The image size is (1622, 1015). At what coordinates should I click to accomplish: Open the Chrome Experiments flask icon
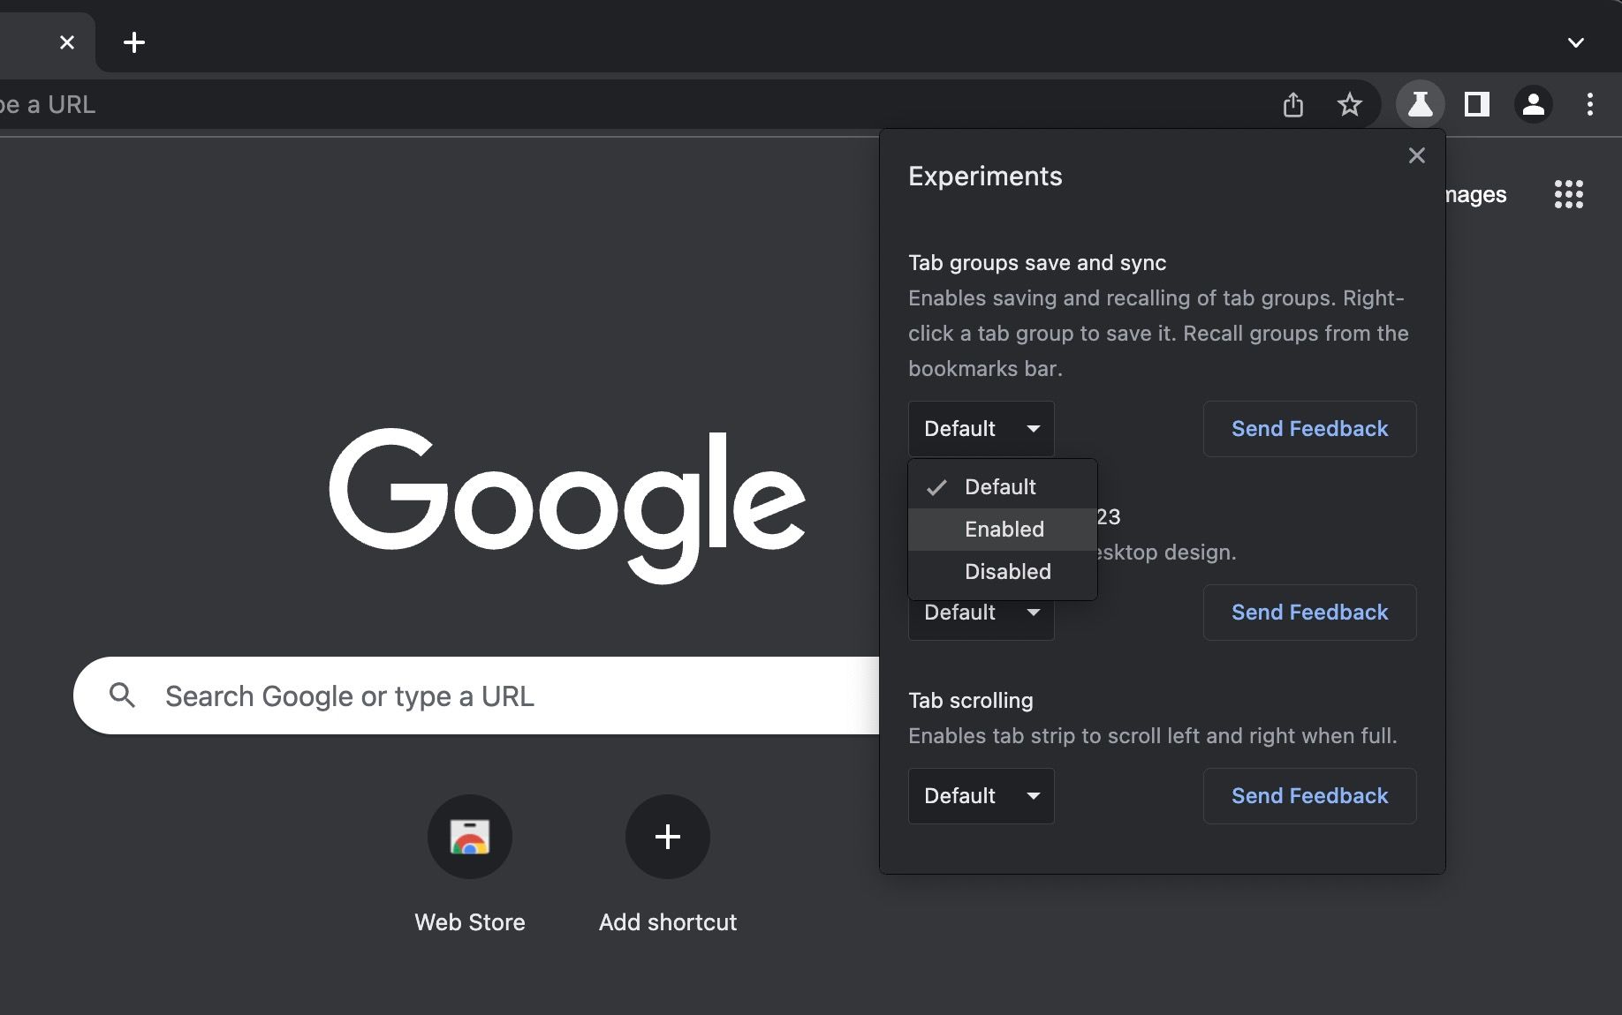point(1420,104)
